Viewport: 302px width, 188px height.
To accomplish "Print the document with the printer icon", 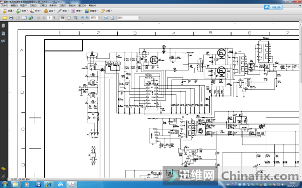I will click(11, 18).
